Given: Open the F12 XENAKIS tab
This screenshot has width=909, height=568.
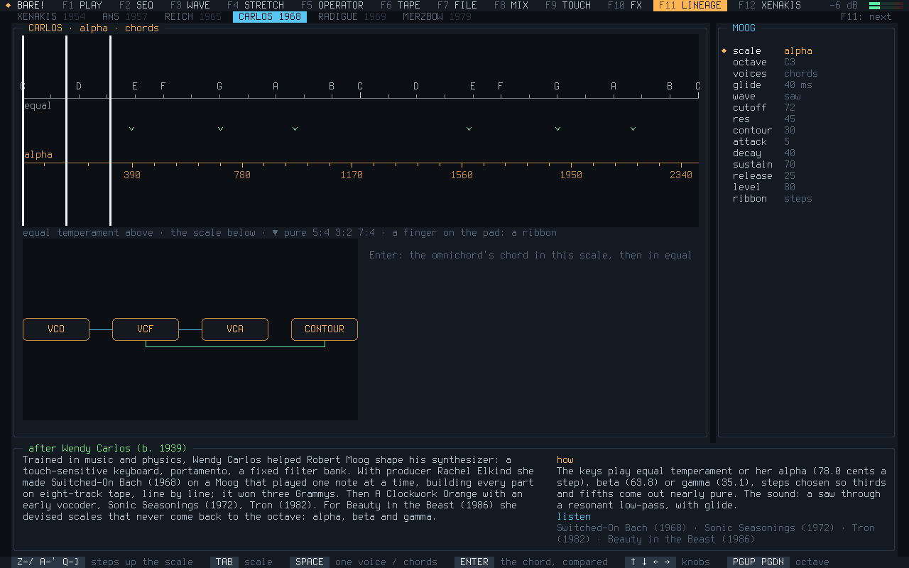Looking at the screenshot, I should click(x=770, y=5).
